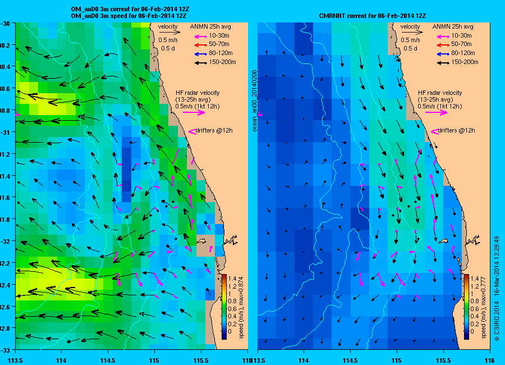Click the '80-120m' depth label in right legend
Viewport: 505px width, 365px height.
click(463, 53)
